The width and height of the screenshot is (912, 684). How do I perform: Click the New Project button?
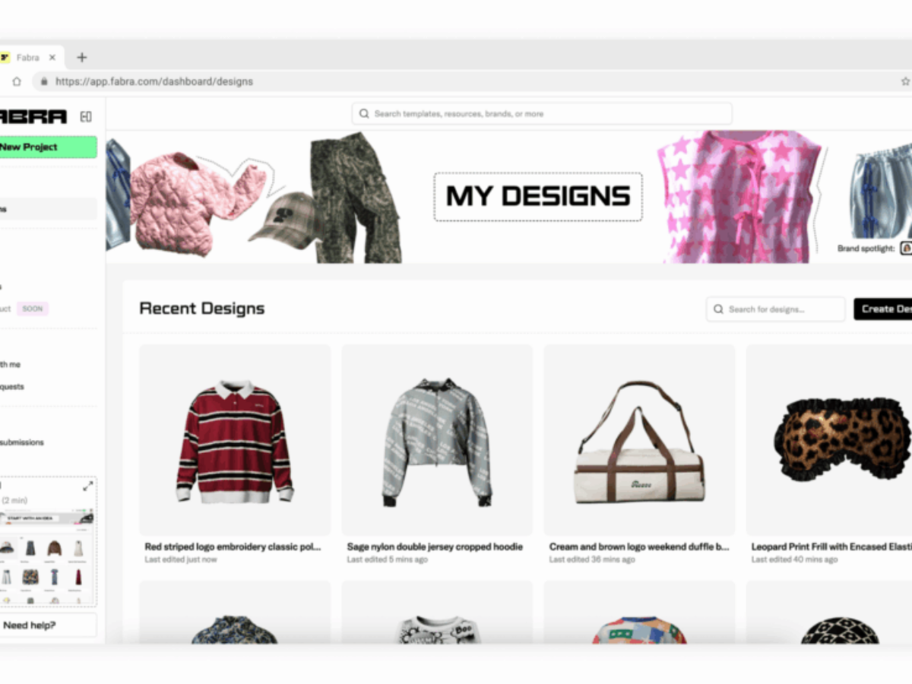(47, 147)
